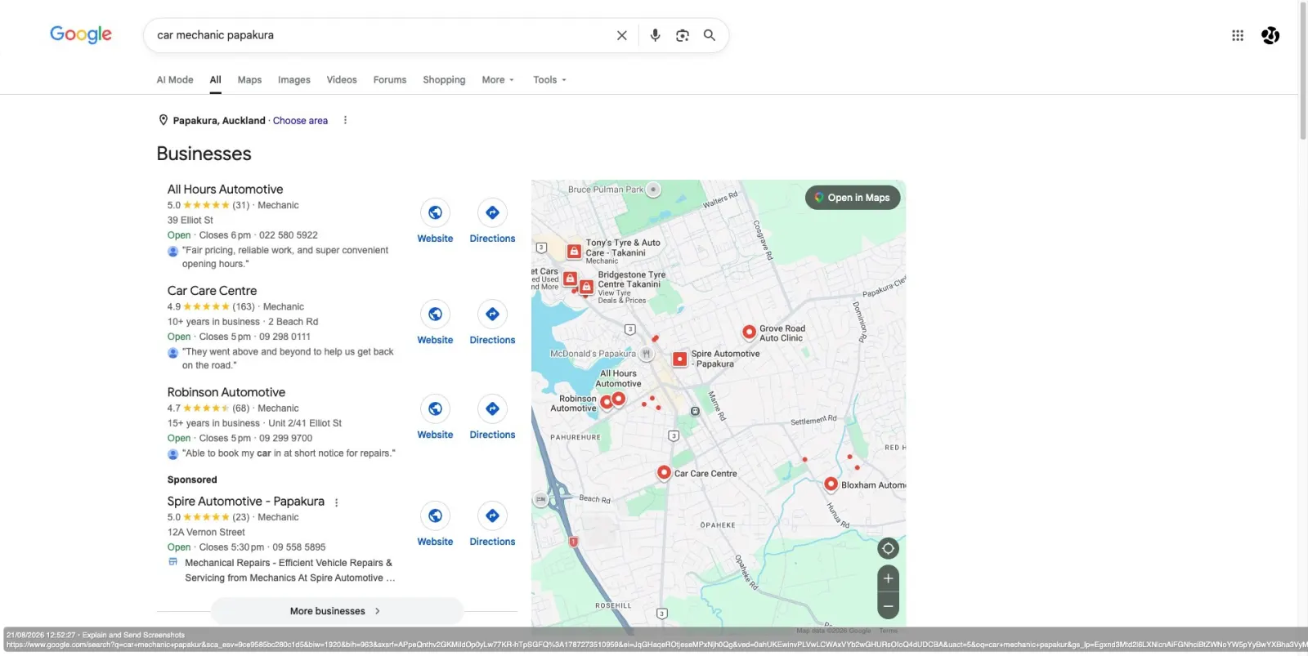
Task: Get directions icon for All Hours Automotive
Action: click(x=492, y=212)
